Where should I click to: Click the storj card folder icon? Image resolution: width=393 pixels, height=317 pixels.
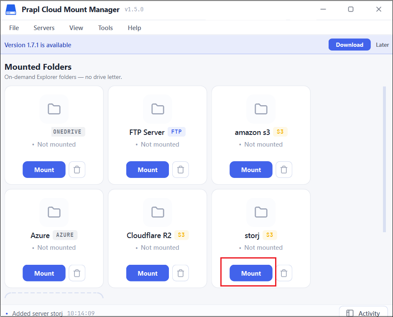click(261, 212)
